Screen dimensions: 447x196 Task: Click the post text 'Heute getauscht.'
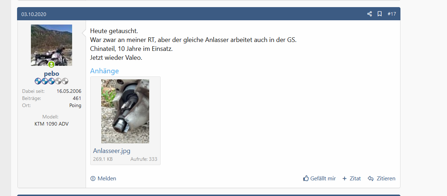114,31
